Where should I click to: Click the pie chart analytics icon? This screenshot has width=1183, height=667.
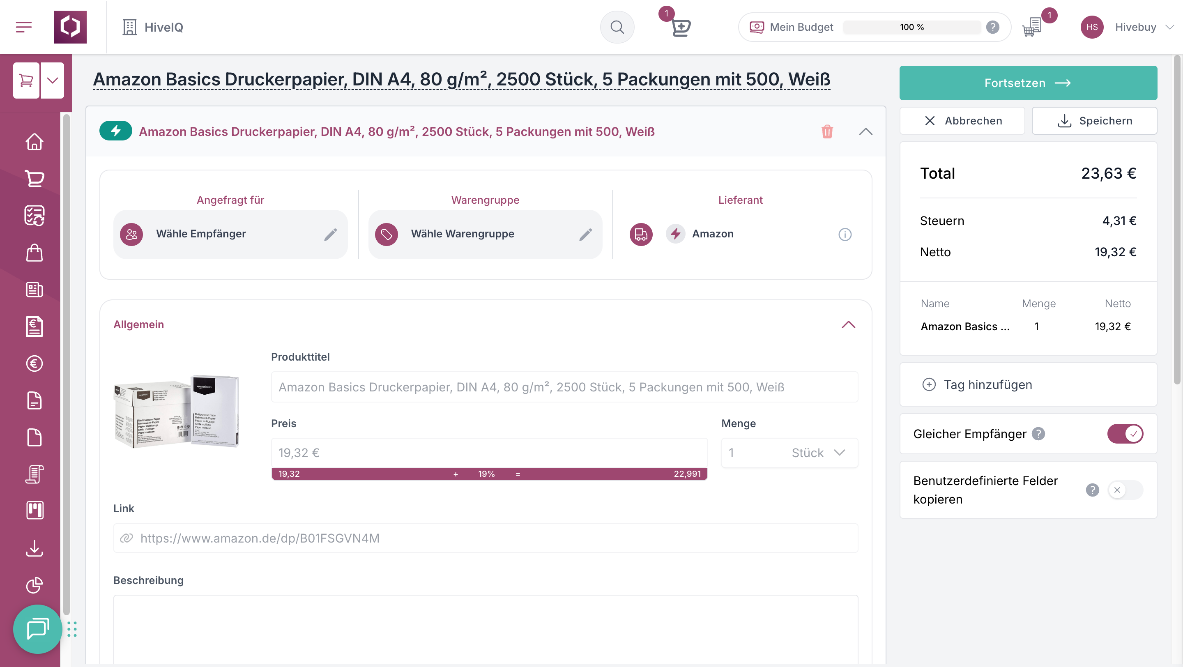point(35,585)
